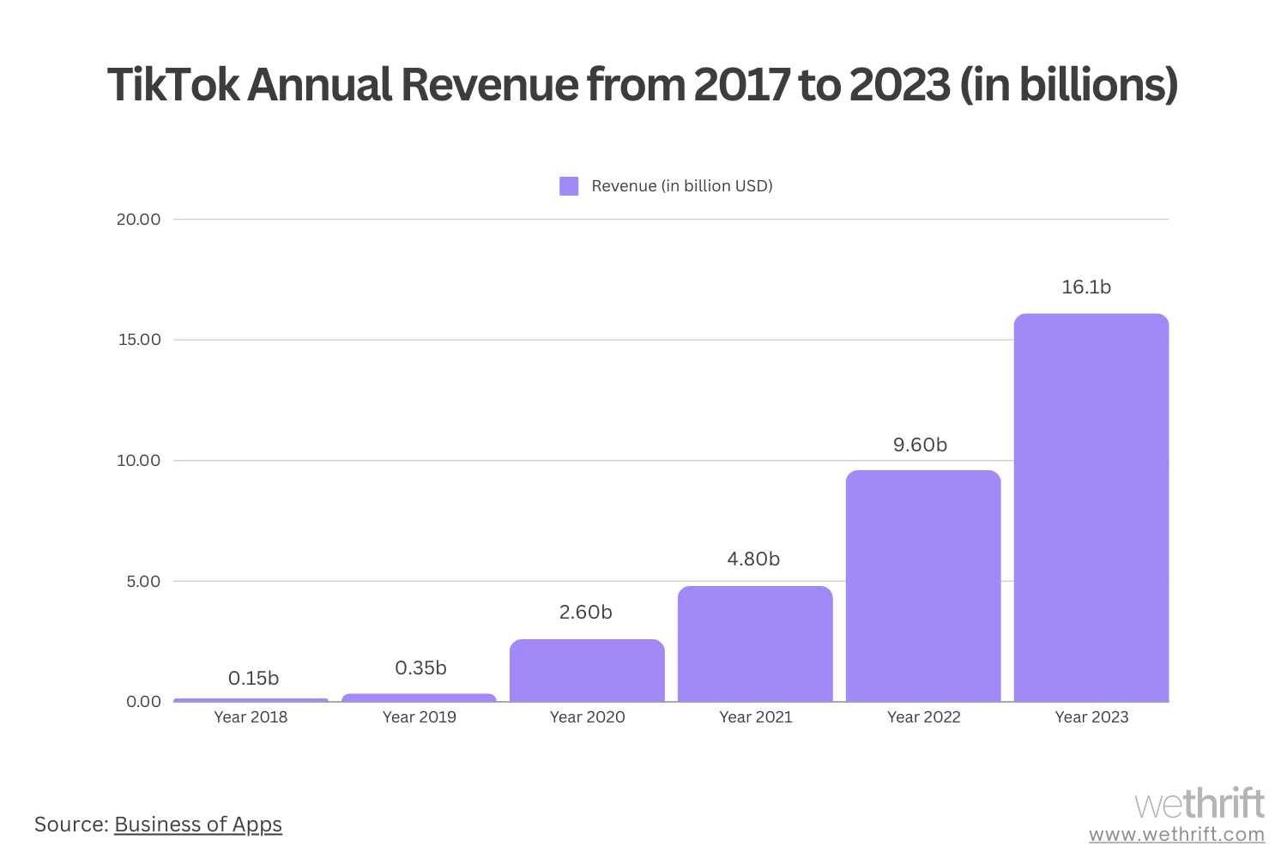Click the TikTok Annual Revenue chart title
This screenshot has height=858, width=1287.
(x=643, y=86)
